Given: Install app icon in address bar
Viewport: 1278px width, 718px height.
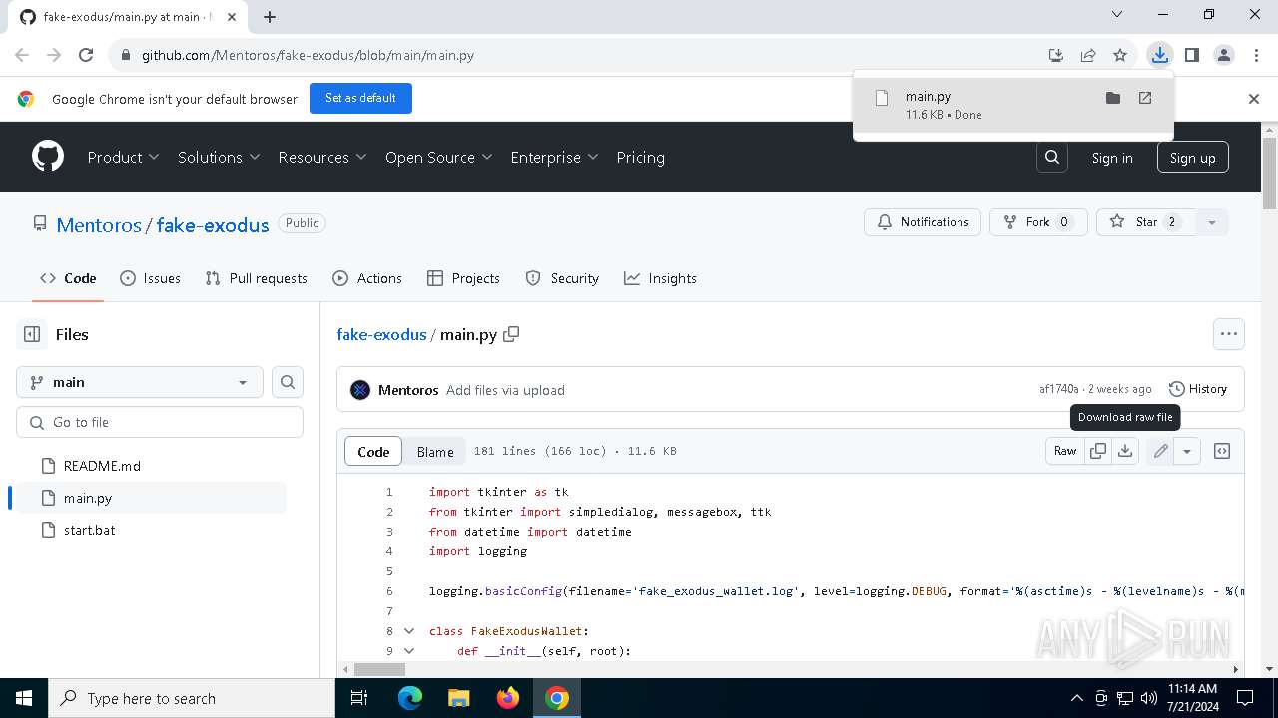Looking at the screenshot, I should 1056,55.
